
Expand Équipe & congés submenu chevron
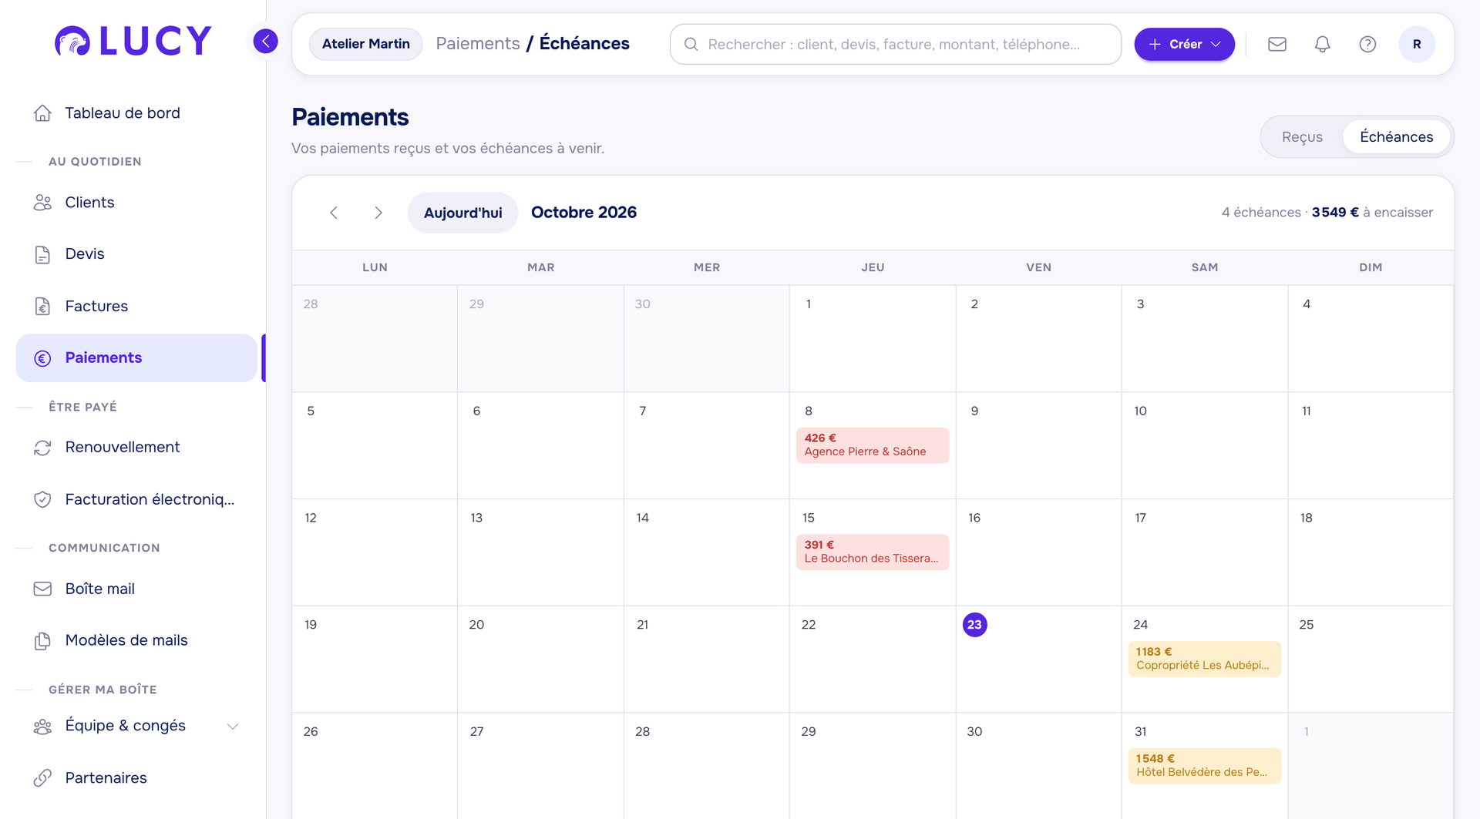click(233, 727)
